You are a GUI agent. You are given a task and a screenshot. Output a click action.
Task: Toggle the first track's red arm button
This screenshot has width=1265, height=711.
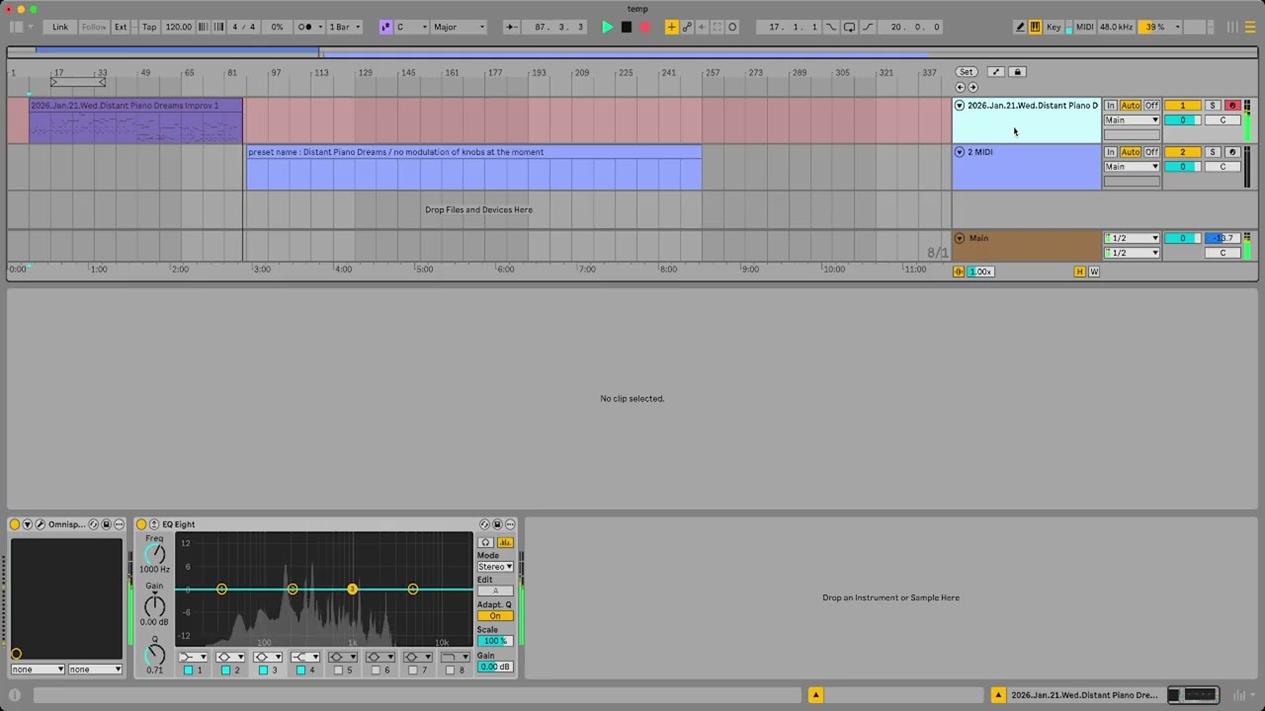tap(1231, 106)
